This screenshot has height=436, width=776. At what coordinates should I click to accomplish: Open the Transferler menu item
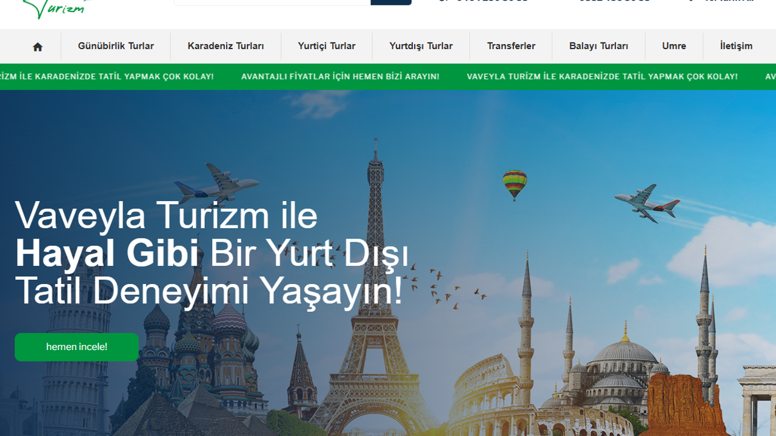(x=511, y=46)
